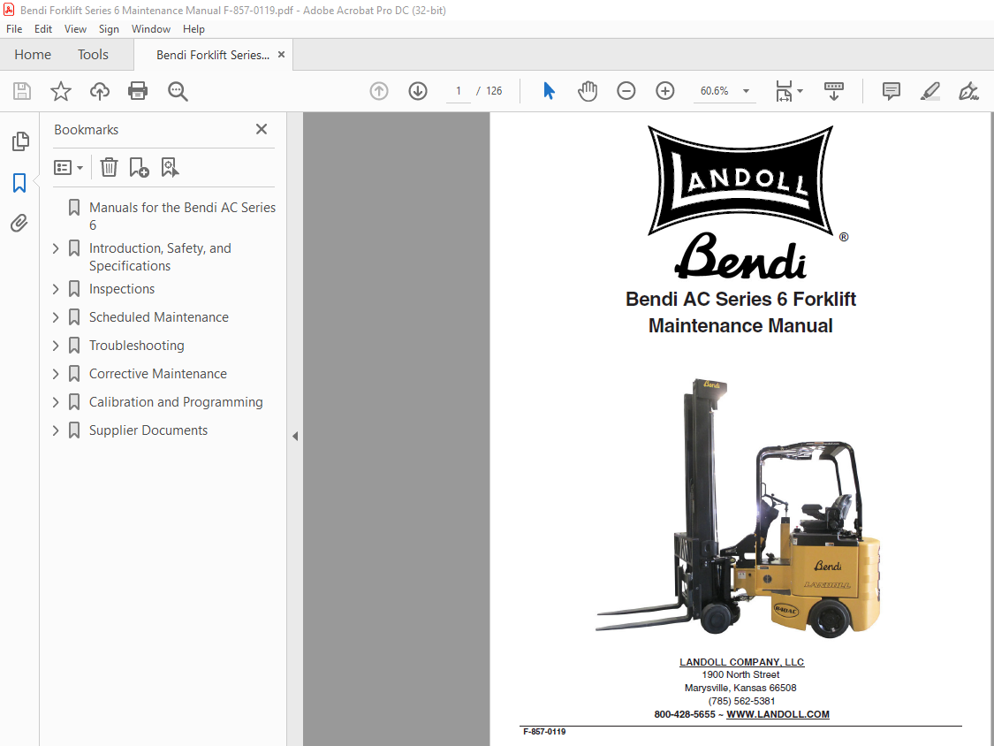This screenshot has width=994, height=746.
Task: Expand the Introduction, Safety, and Specifications bookmark
Action: tap(56, 248)
